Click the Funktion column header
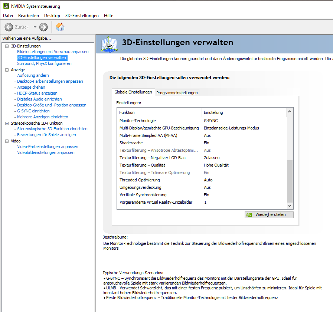The height and width of the screenshot is (312, 333). tap(159, 112)
